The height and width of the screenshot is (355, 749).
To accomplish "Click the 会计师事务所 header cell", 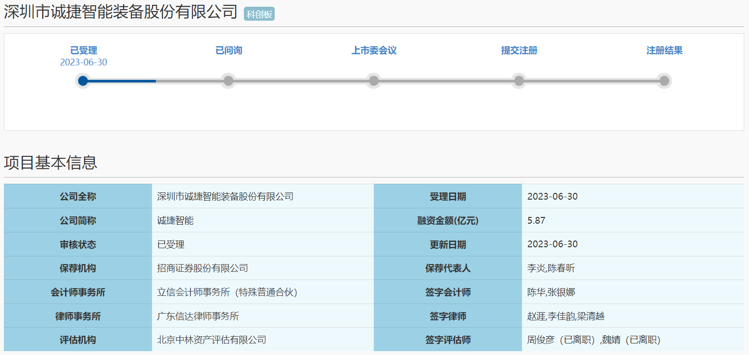I will (x=78, y=292).
